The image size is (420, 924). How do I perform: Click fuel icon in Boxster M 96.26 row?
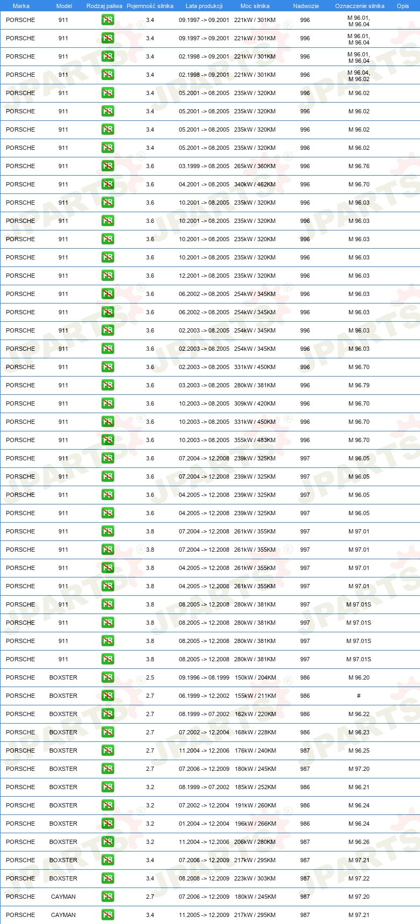pos(107,842)
